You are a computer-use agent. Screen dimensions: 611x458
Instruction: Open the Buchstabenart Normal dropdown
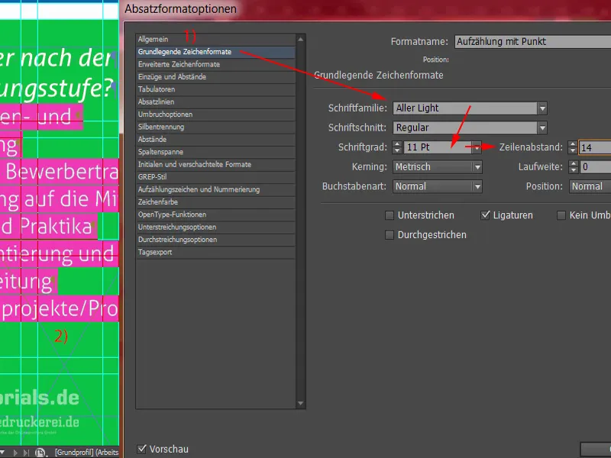click(x=438, y=186)
